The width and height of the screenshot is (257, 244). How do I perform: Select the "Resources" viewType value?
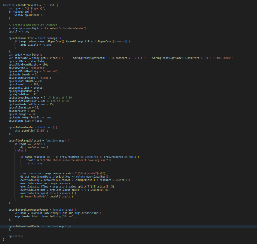pyautogui.click(x=37, y=68)
